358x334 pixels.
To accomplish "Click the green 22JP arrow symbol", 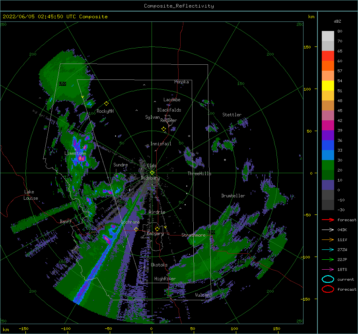I will click(328, 259).
